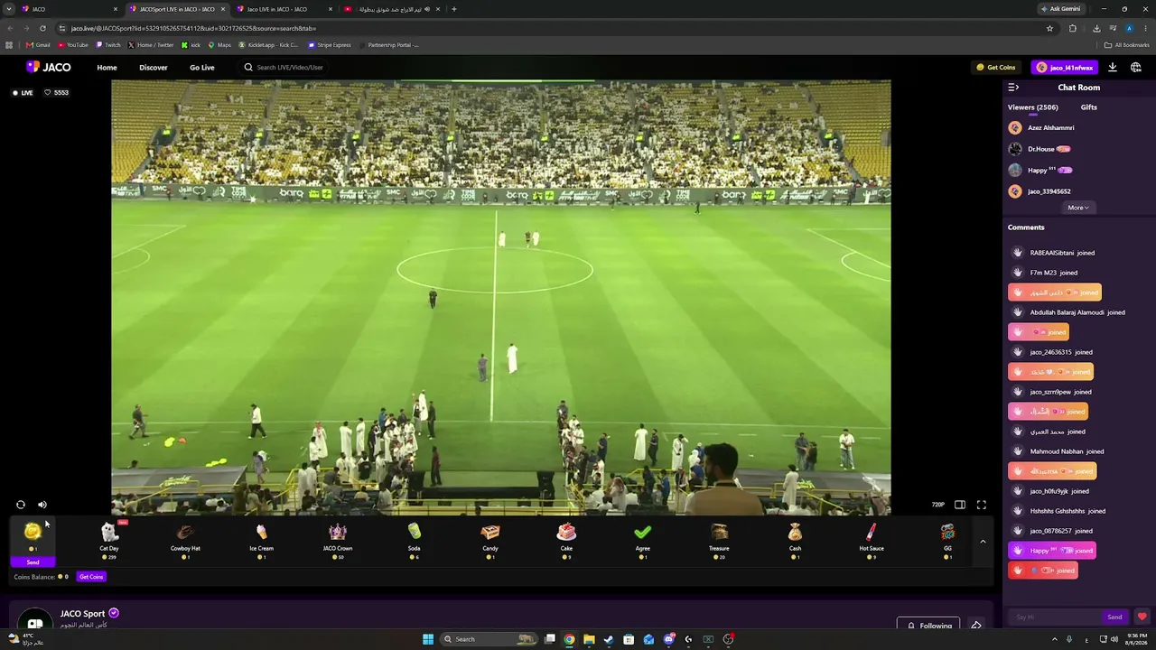
Task: Toggle theater mode on the player
Action: click(x=960, y=505)
